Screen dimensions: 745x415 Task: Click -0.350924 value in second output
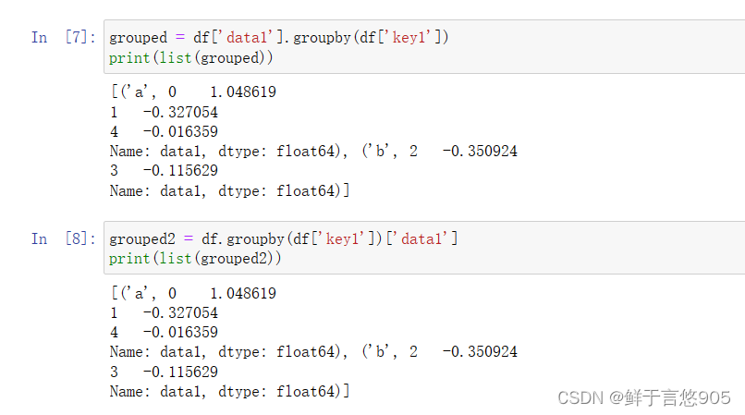pyautogui.click(x=480, y=352)
